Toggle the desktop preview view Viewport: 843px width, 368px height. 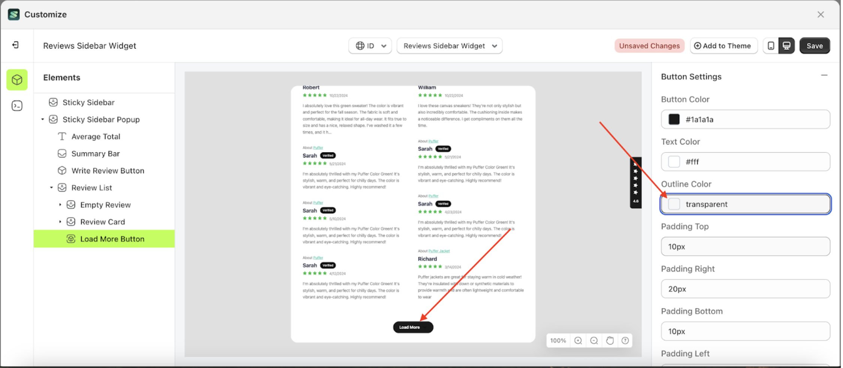point(786,45)
